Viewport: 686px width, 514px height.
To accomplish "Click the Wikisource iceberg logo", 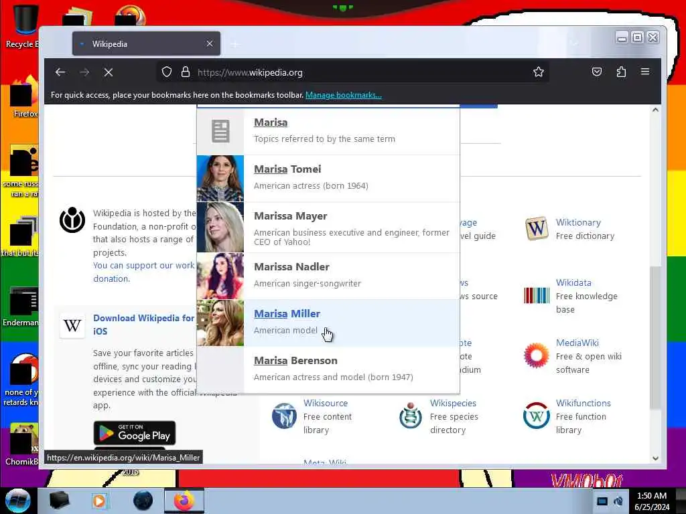I will 284,416.
